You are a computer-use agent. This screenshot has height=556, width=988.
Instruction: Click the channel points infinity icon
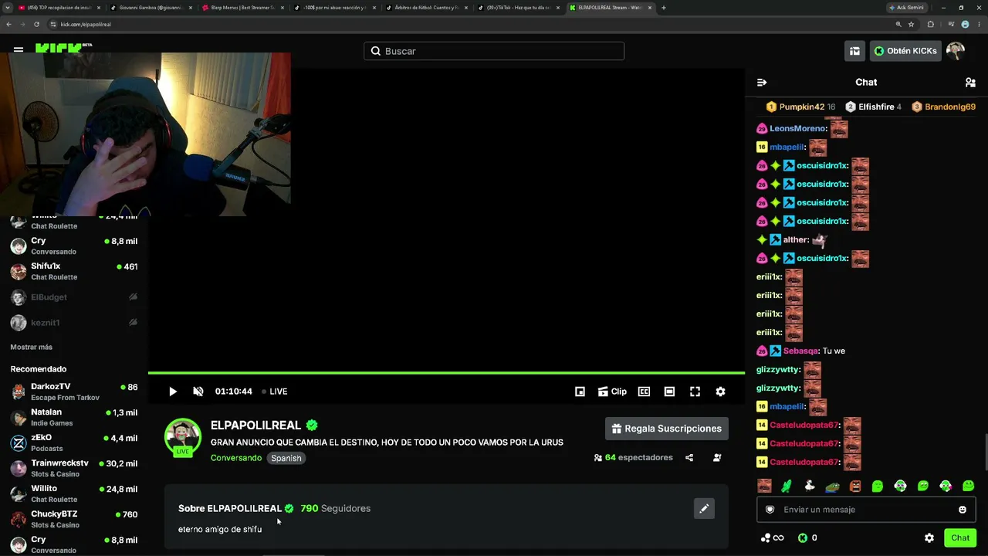[772, 538]
